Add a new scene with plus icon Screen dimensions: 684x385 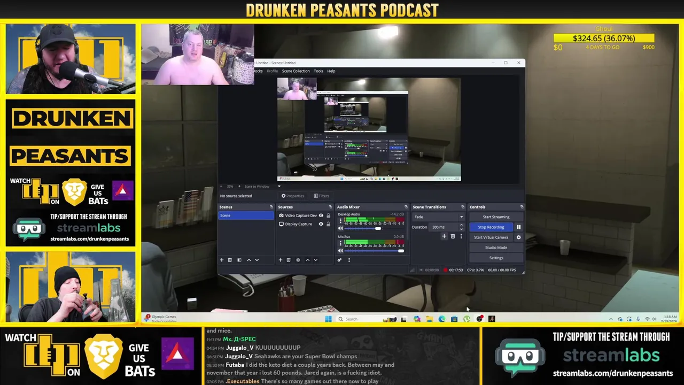pos(222,260)
